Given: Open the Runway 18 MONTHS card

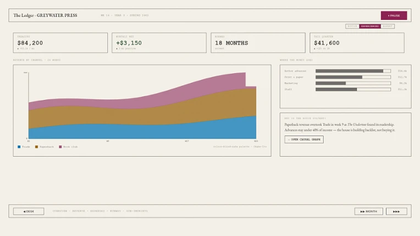Looking at the screenshot, I should (258, 43).
